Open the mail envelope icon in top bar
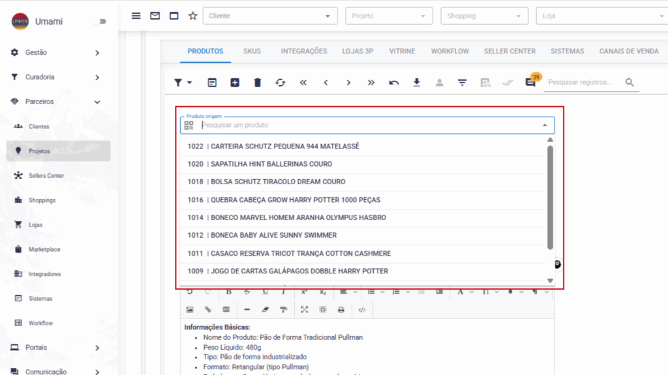The width and height of the screenshot is (668, 375). (155, 16)
